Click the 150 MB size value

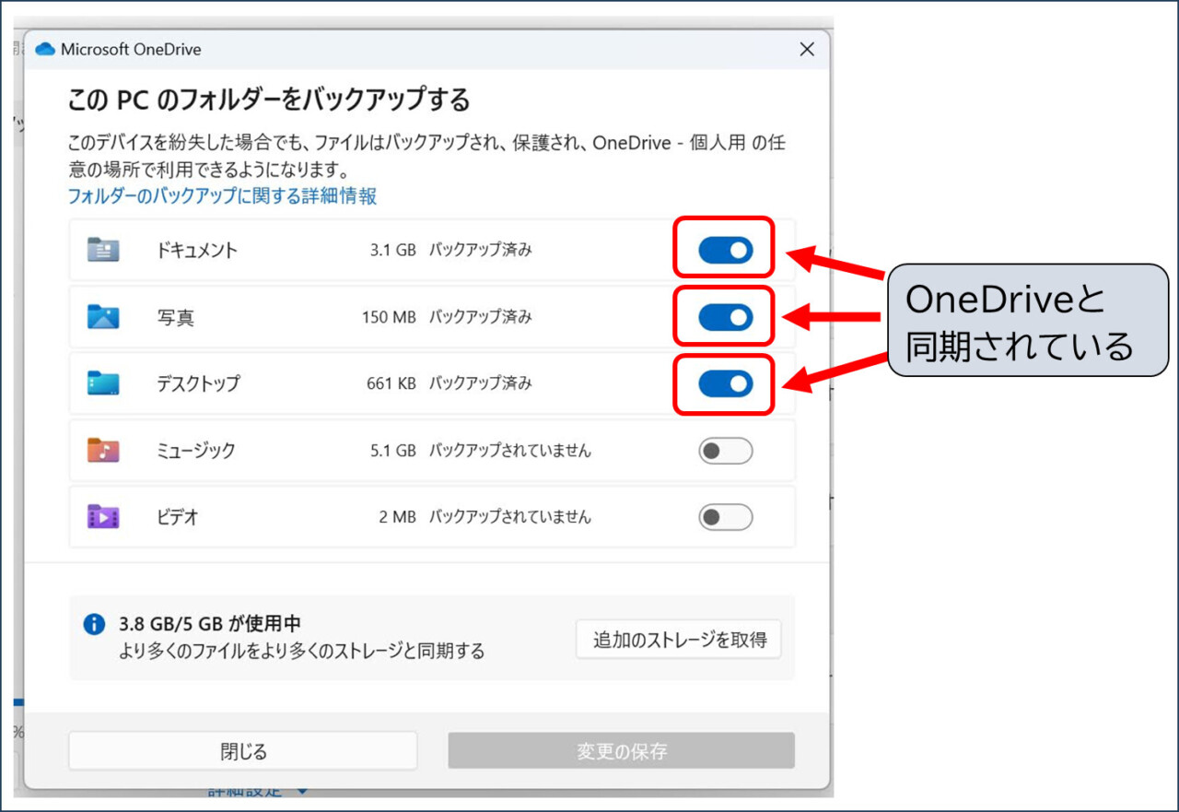click(x=389, y=317)
